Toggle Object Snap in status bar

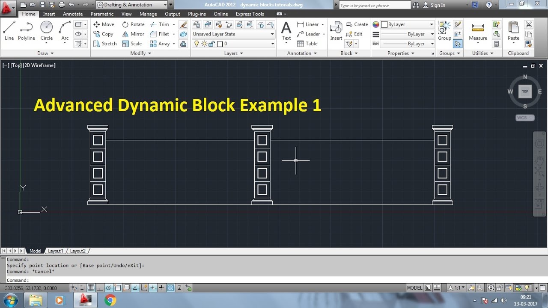(x=117, y=288)
